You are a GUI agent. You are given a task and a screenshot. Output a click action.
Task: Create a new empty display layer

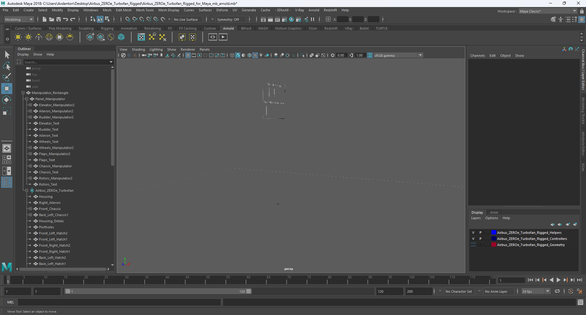568,224
